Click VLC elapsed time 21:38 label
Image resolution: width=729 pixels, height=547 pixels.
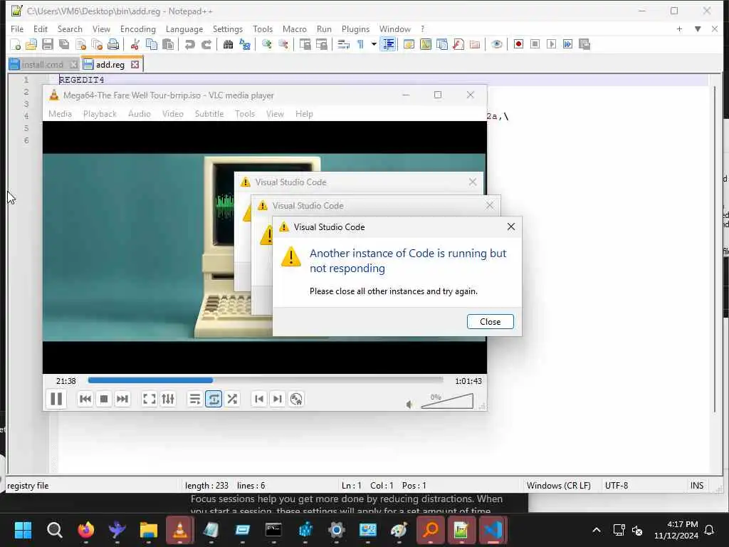pyautogui.click(x=66, y=381)
